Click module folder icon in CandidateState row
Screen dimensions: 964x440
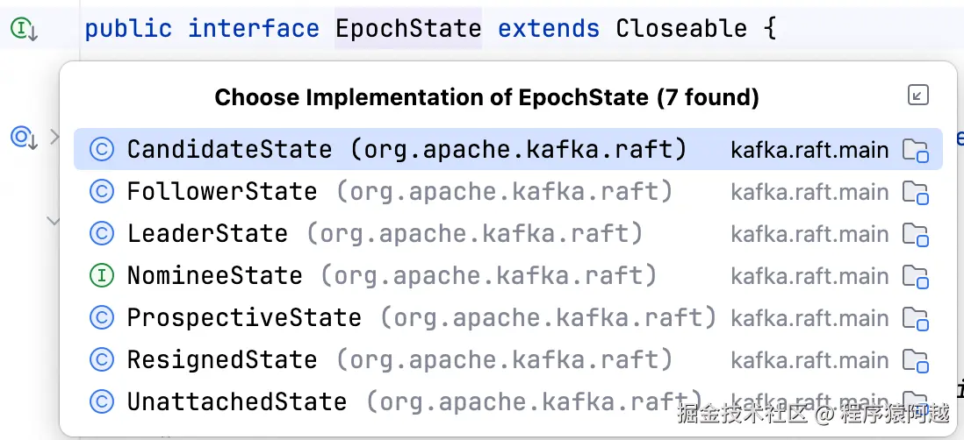pos(916,151)
